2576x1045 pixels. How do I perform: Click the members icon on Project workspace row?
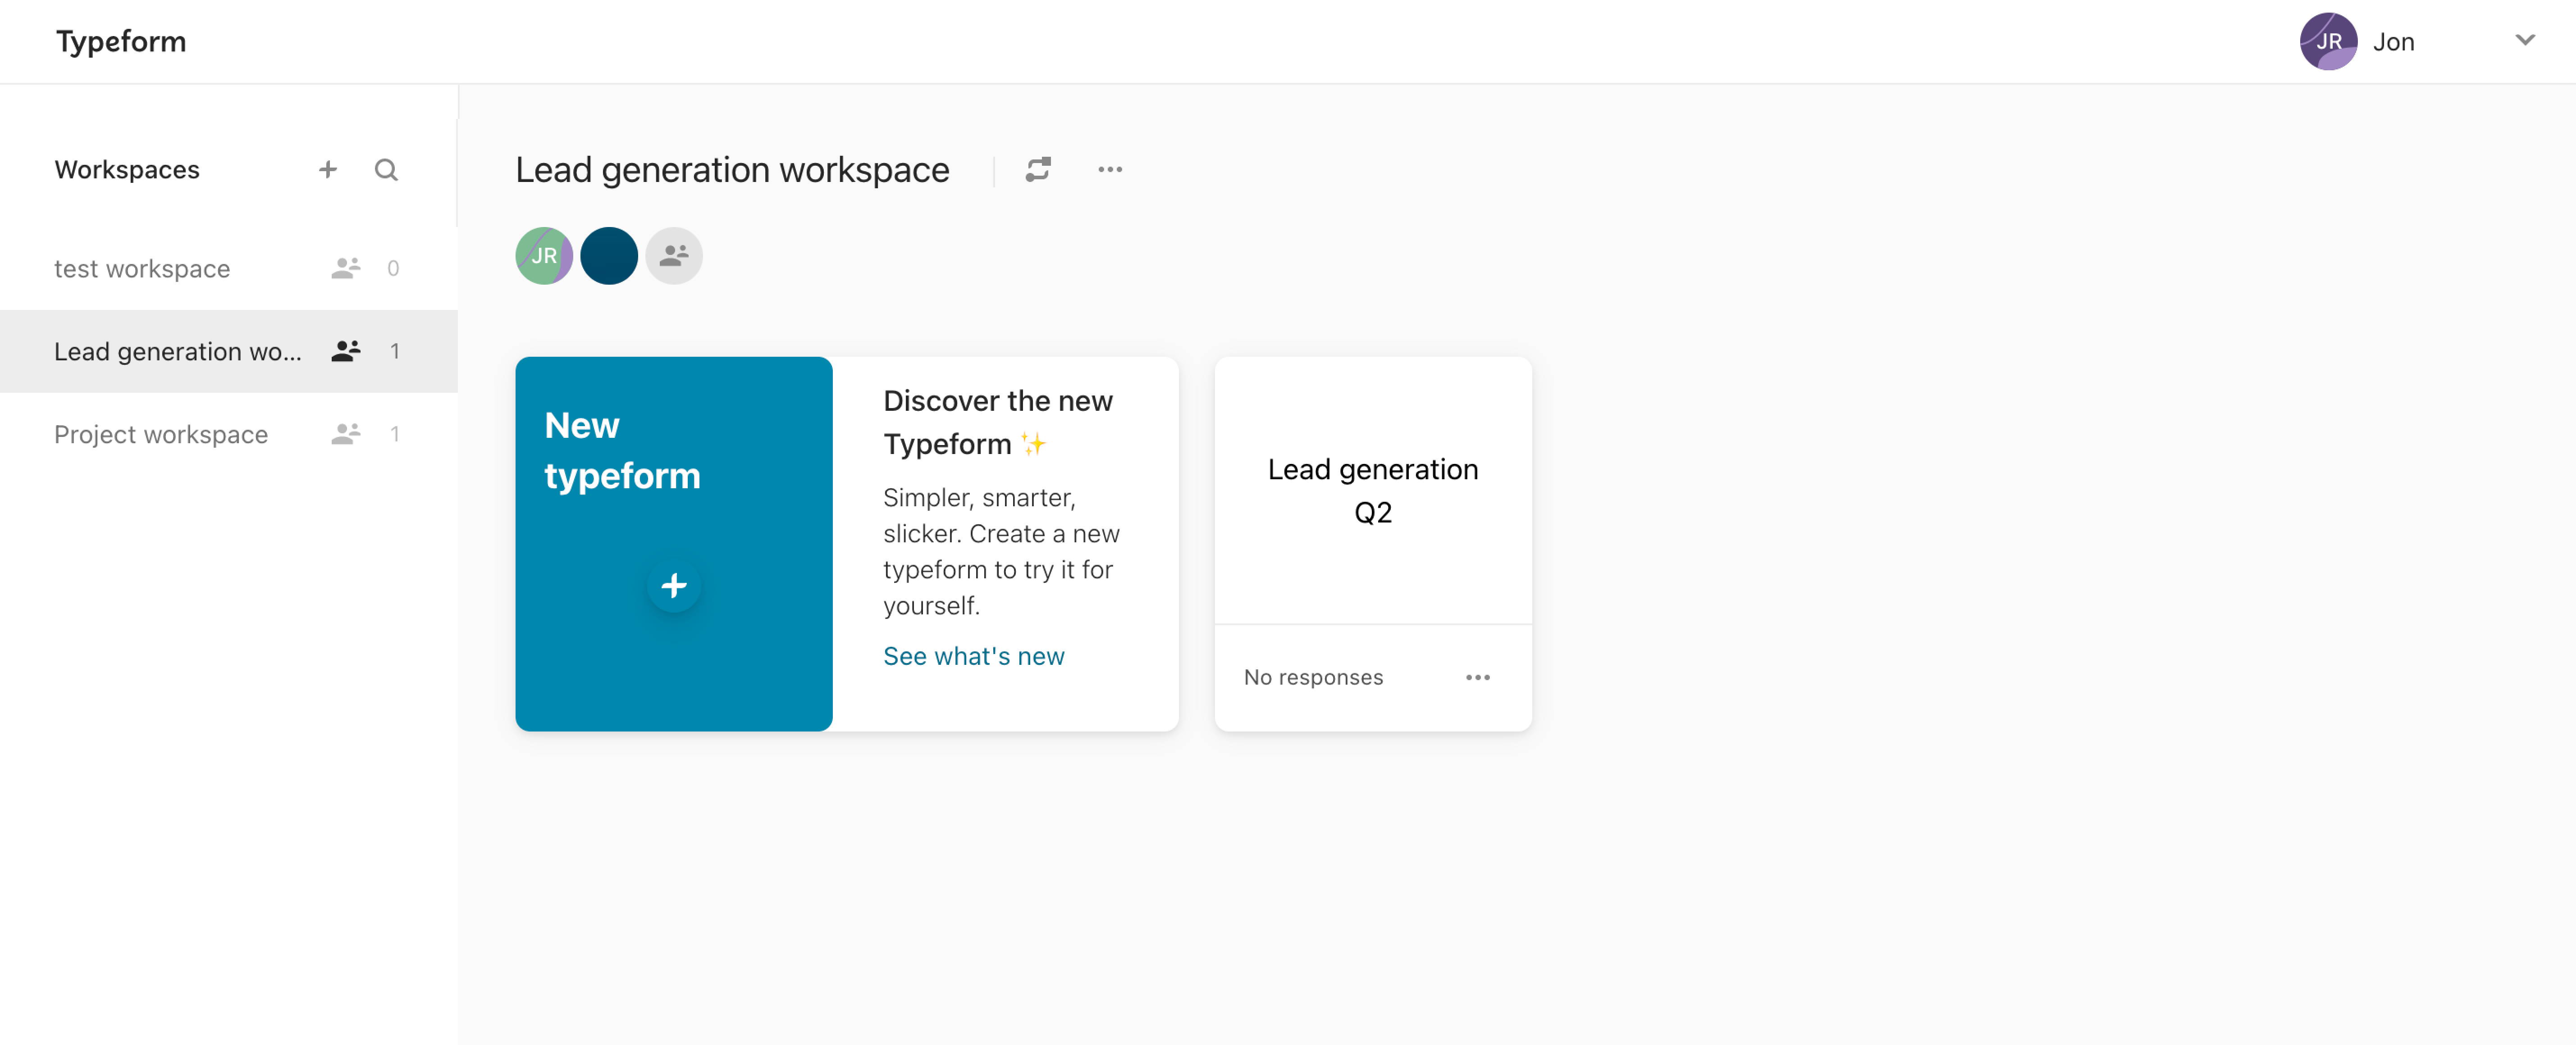[346, 434]
